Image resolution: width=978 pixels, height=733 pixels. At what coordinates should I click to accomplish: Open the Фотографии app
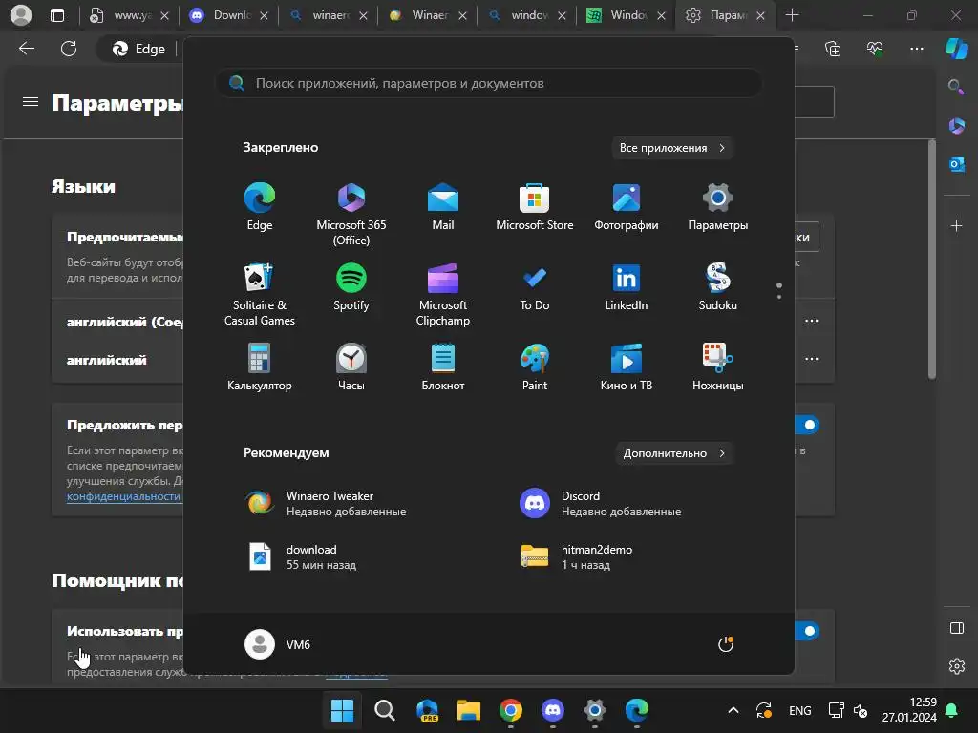(x=627, y=207)
